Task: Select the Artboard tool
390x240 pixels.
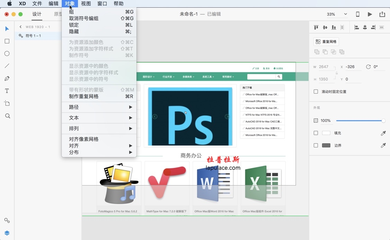Action: point(7,103)
